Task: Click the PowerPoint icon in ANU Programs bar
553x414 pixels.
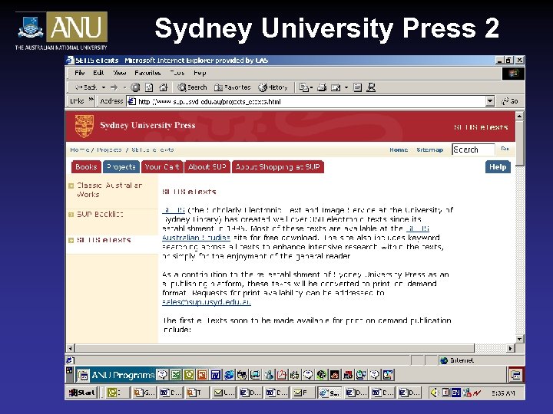Action: [x=202, y=375]
